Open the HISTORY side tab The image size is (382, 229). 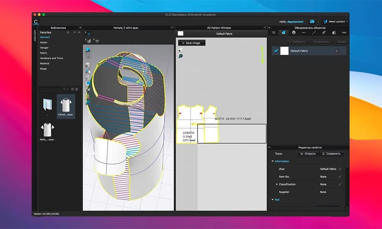[35, 36]
